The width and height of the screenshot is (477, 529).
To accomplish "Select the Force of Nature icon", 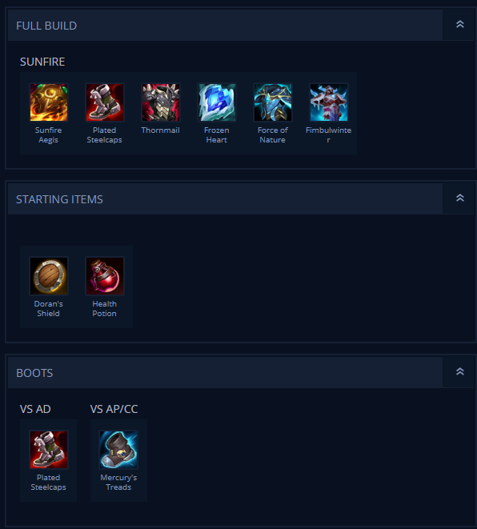I will click(273, 102).
